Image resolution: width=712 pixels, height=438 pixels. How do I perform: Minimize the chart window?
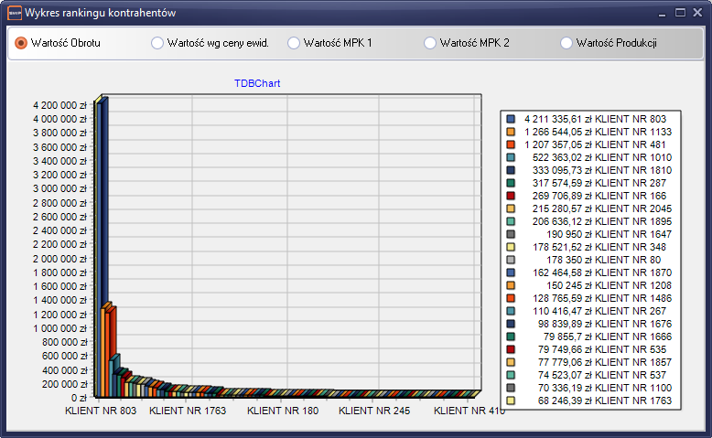pos(663,13)
